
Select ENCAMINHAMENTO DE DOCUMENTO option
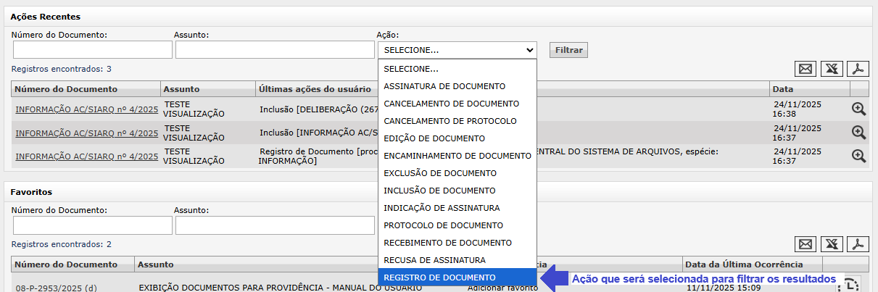pos(457,156)
